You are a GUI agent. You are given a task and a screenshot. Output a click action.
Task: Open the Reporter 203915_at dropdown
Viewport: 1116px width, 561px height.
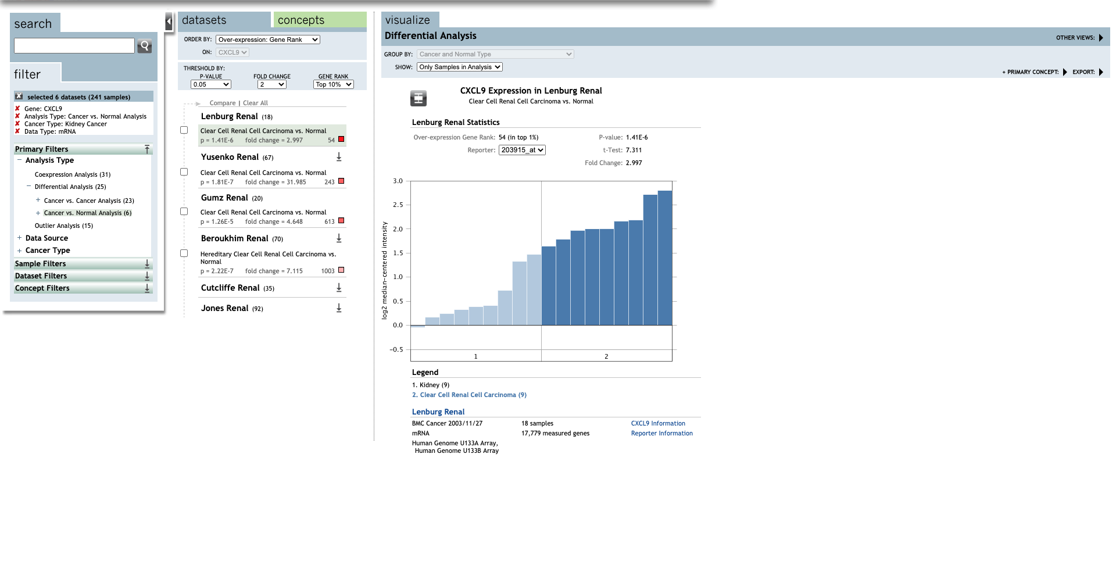[522, 150]
